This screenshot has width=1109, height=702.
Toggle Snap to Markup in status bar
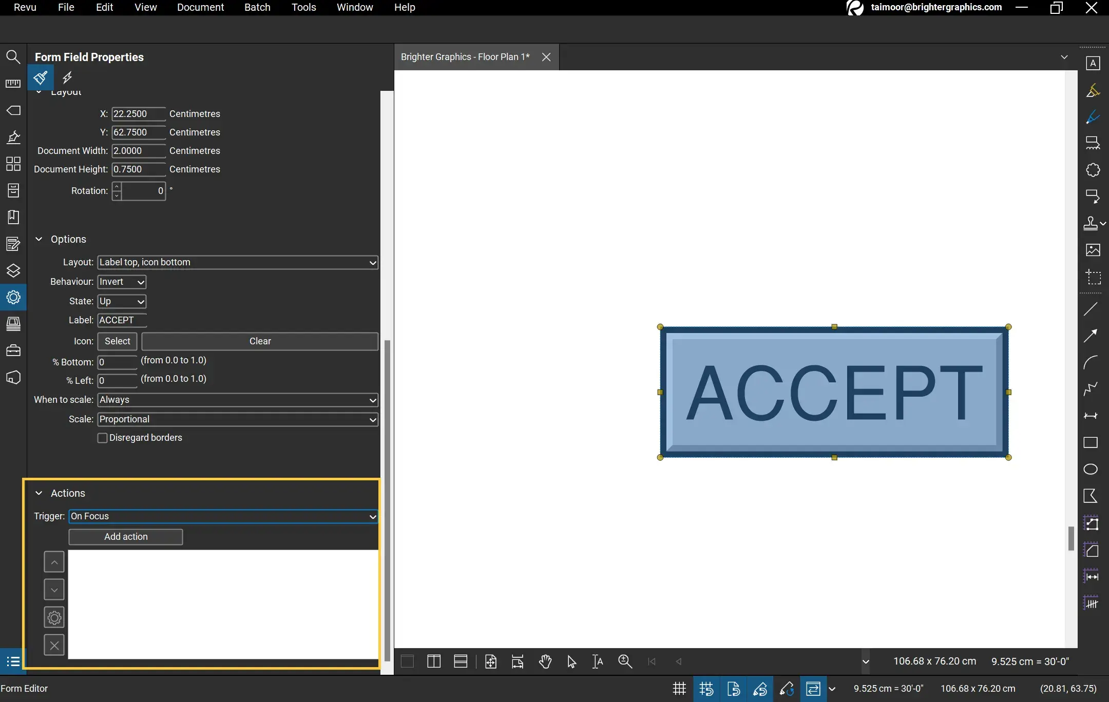pyautogui.click(x=760, y=689)
